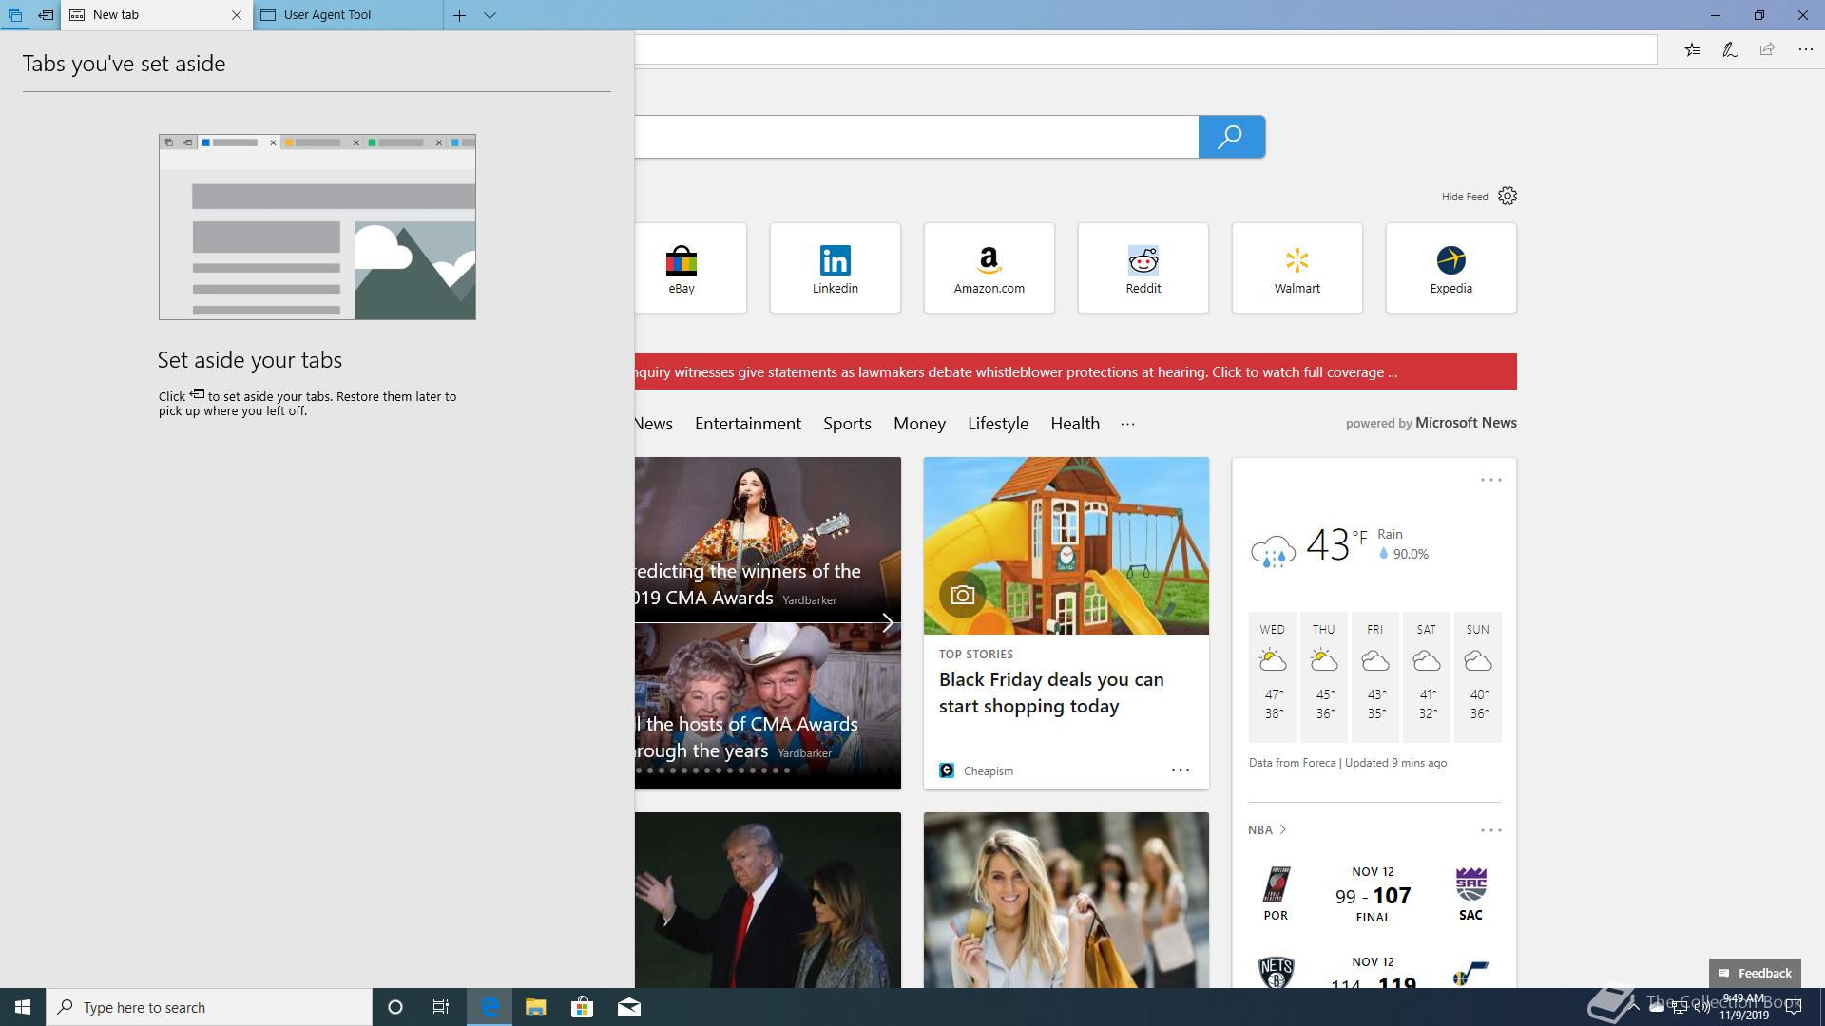Click the Cheapism source link
Screen dimensions: 1825x1026
(988, 771)
